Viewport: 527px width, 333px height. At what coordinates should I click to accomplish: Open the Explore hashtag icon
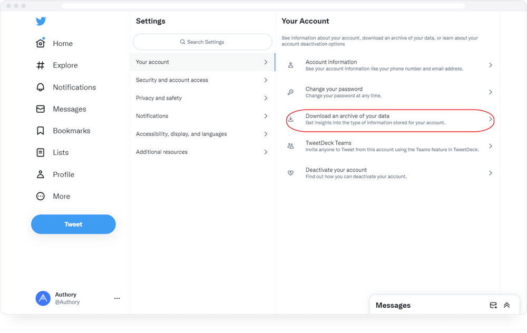click(x=40, y=65)
